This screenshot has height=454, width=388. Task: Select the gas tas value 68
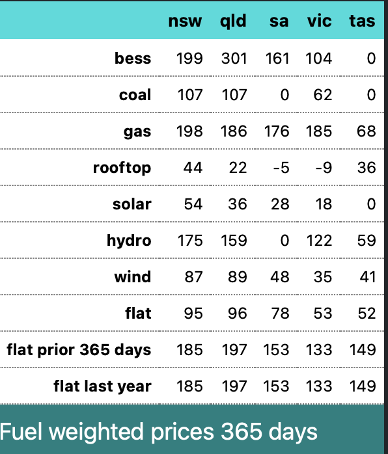[x=367, y=131]
